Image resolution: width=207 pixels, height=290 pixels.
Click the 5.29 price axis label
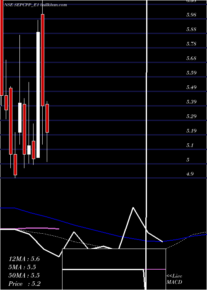[191, 116]
